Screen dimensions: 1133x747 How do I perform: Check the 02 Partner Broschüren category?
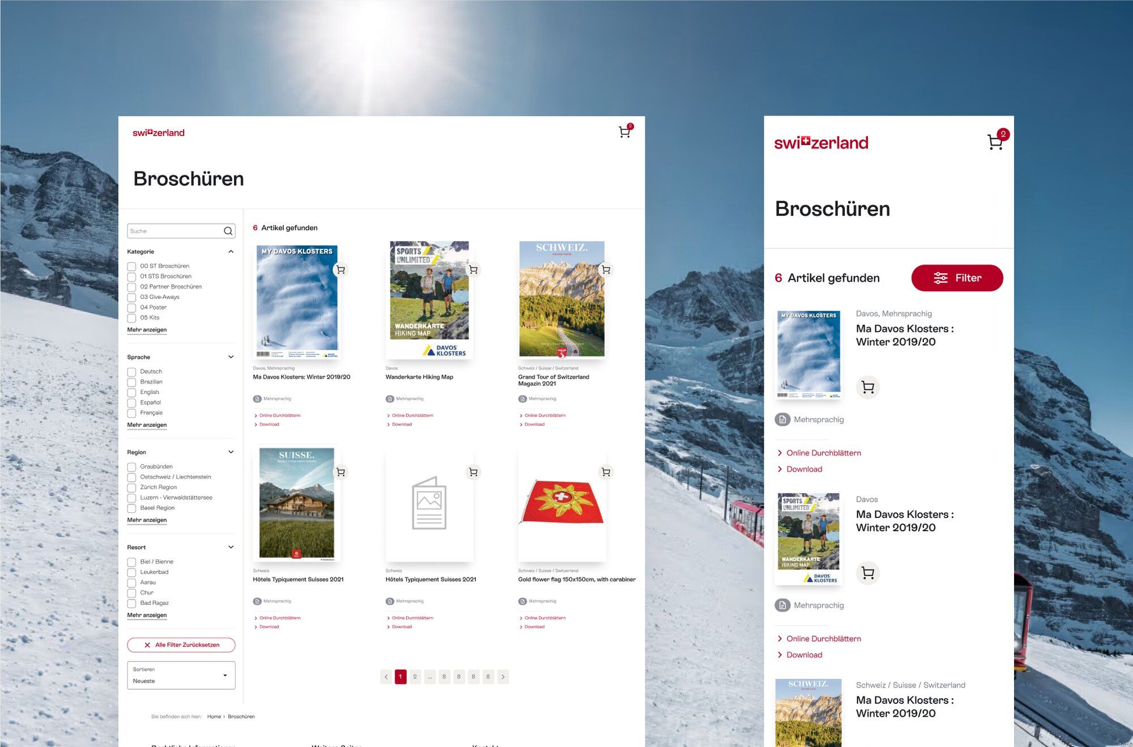click(131, 287)
